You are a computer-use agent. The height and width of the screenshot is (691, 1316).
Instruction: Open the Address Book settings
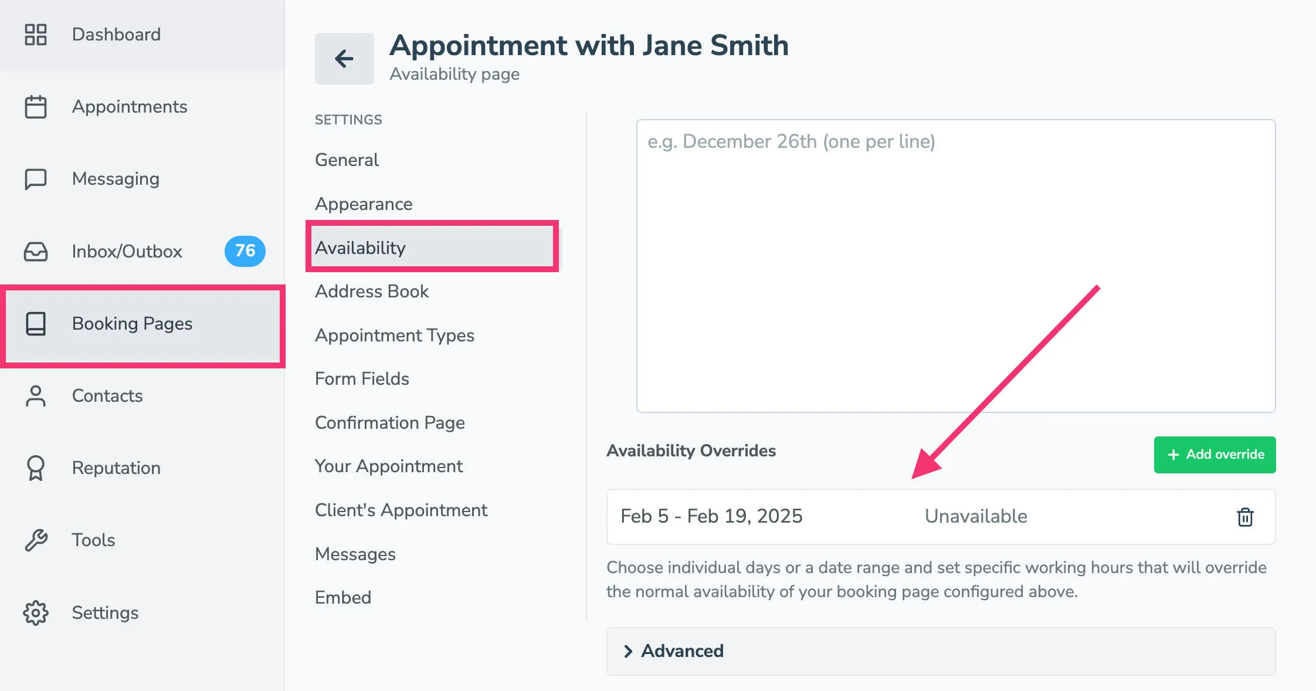[371, 291]
